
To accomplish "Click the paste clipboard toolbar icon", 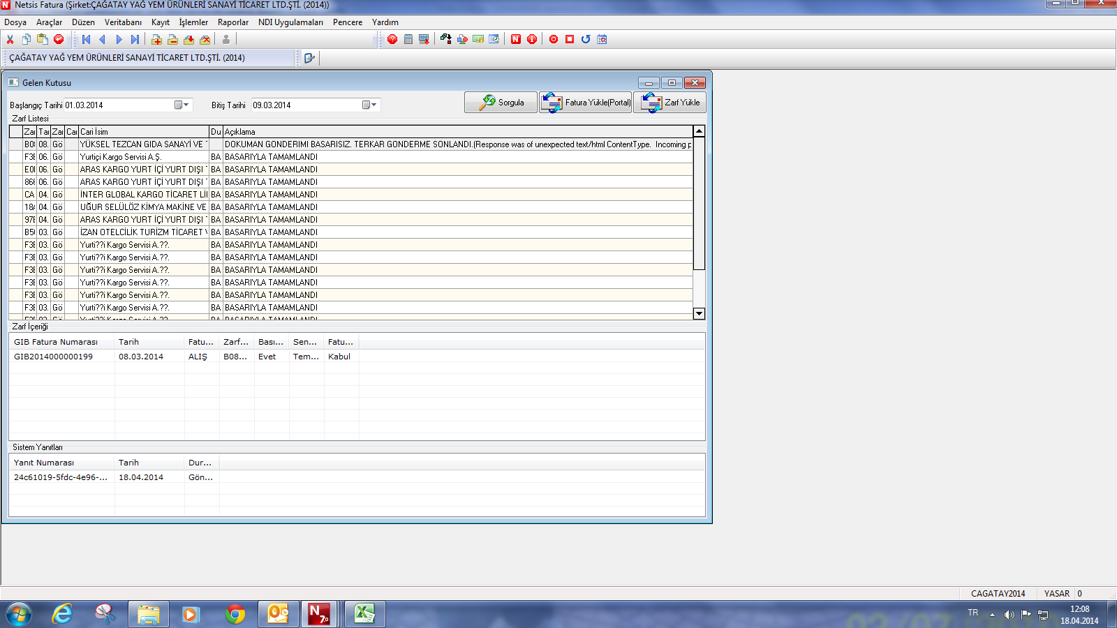I will [43, 39].
